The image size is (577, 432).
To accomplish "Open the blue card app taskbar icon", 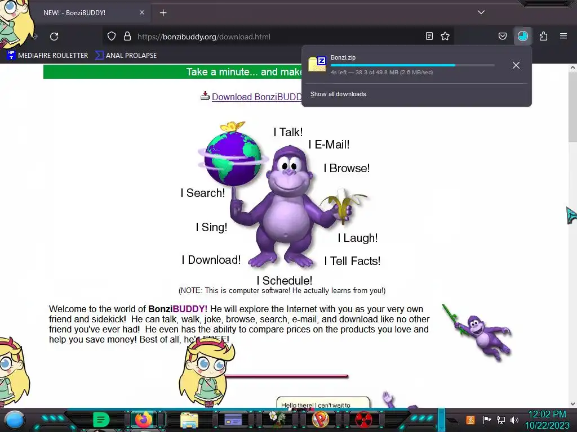I will (x=233, y=420).
